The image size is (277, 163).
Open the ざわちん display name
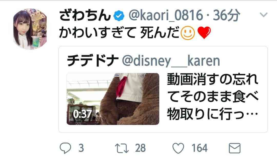point(85,15)
